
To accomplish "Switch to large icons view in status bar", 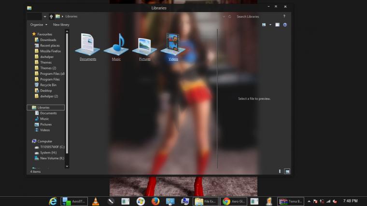I will click(x=287, y=171).
